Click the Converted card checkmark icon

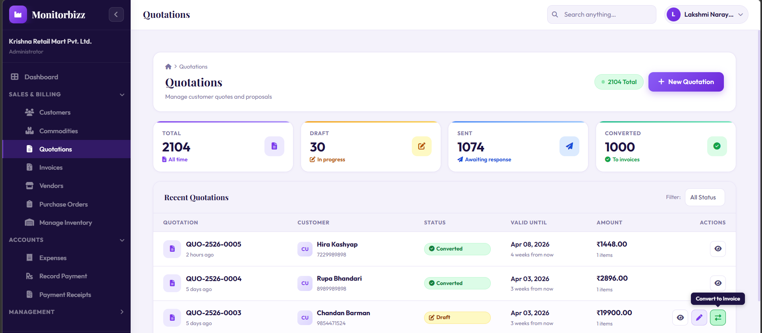click(x=717, y=146)
